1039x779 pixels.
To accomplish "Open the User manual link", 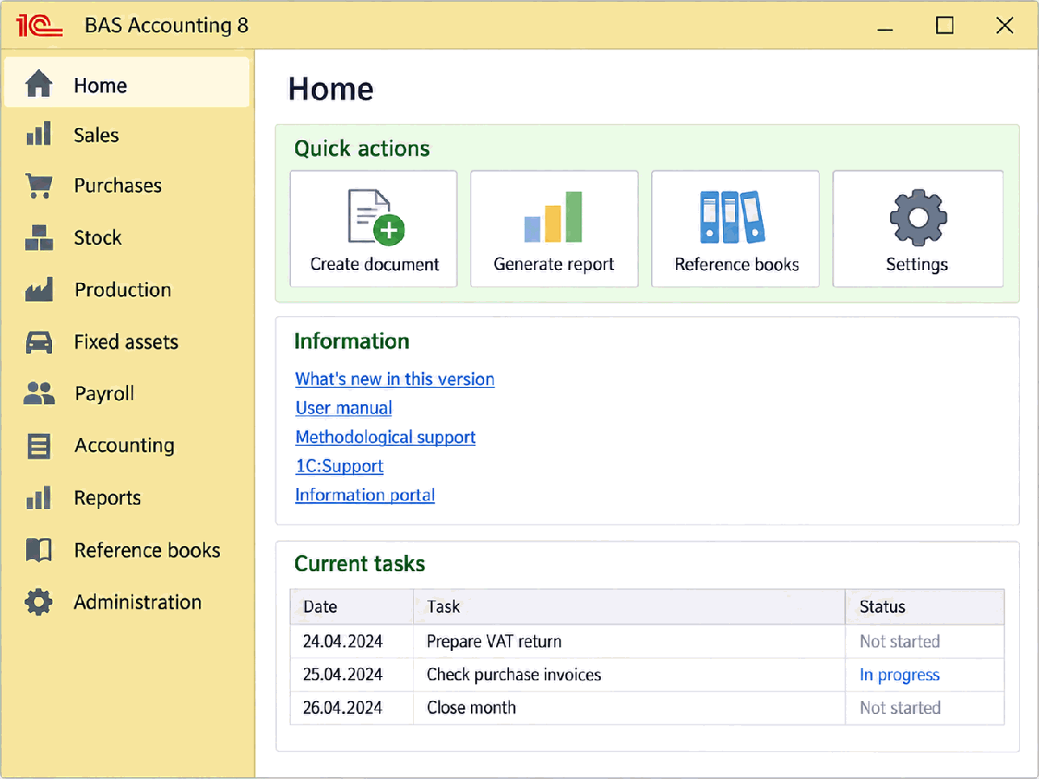I will [344, 408].
